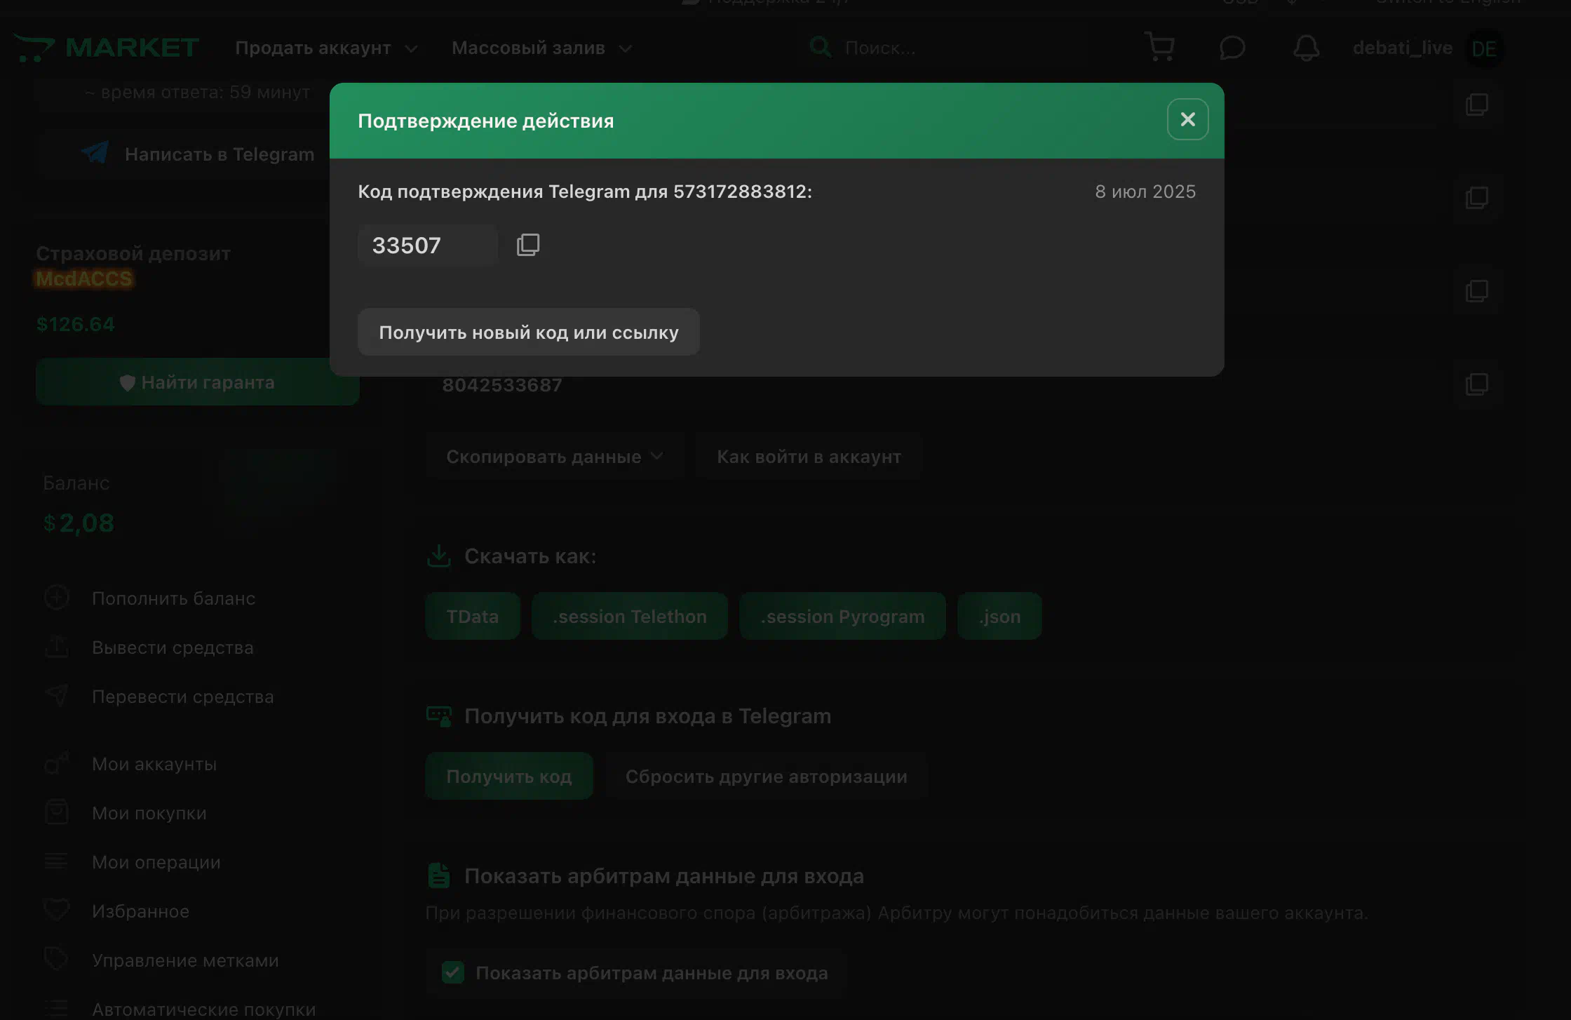
Task: Open 'Мои покупки' menu item
Action: click(x=149, y=813)
